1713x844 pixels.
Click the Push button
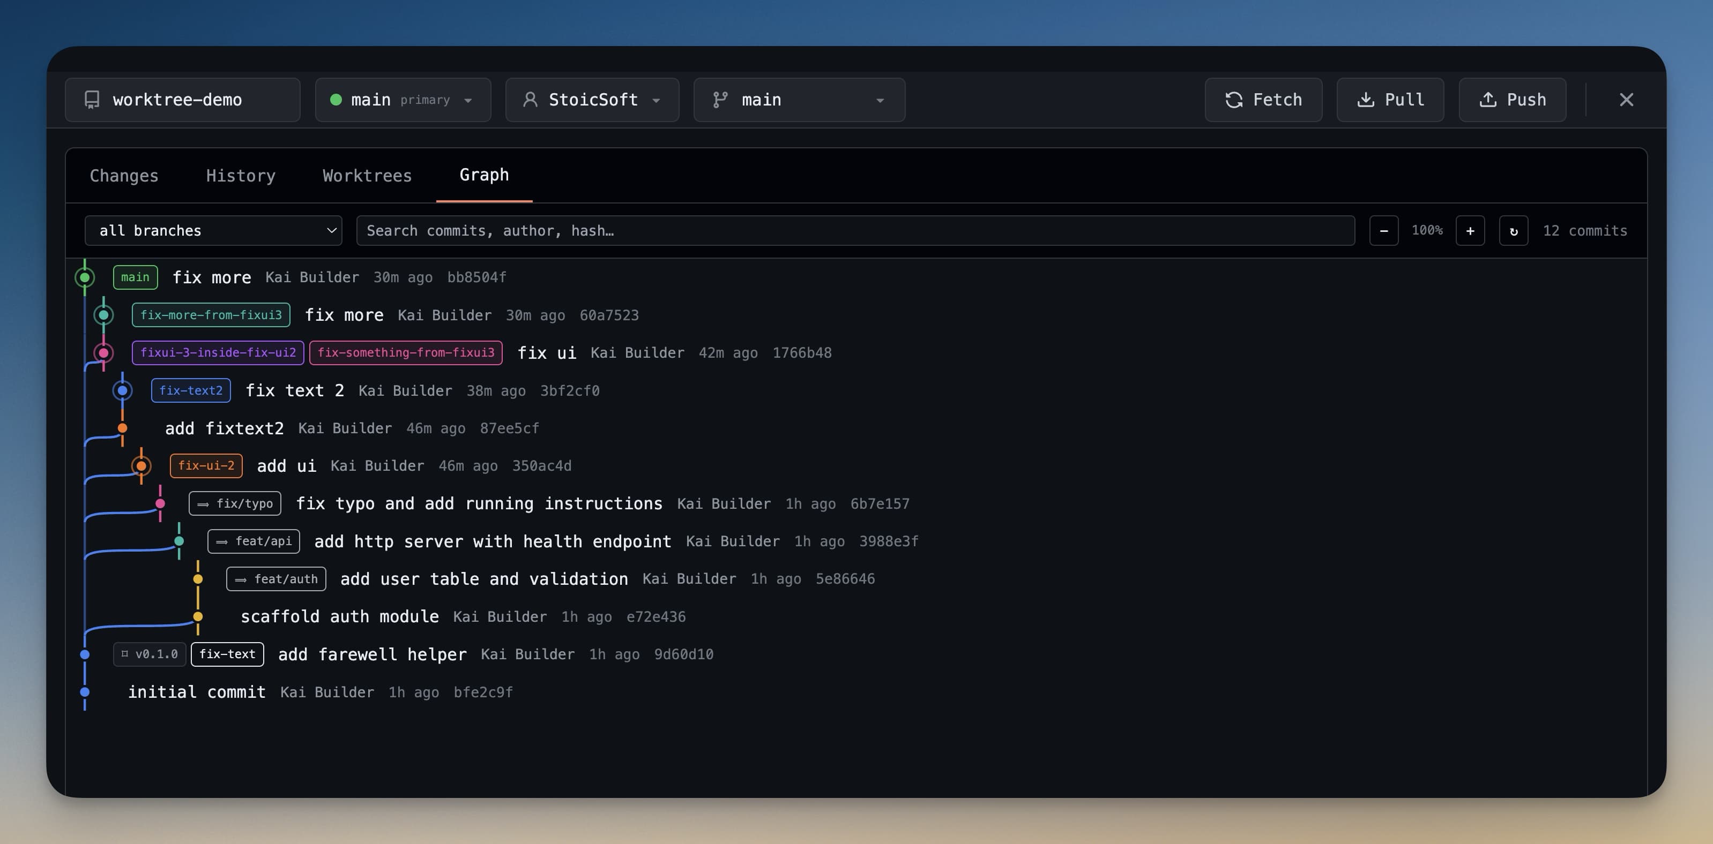(1511, 100)
